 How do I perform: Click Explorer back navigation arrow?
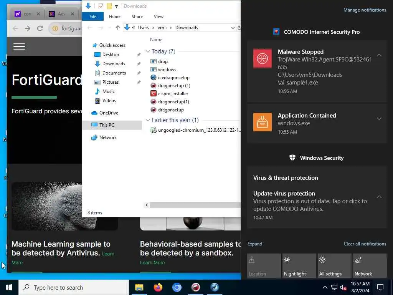pos(90,28)
